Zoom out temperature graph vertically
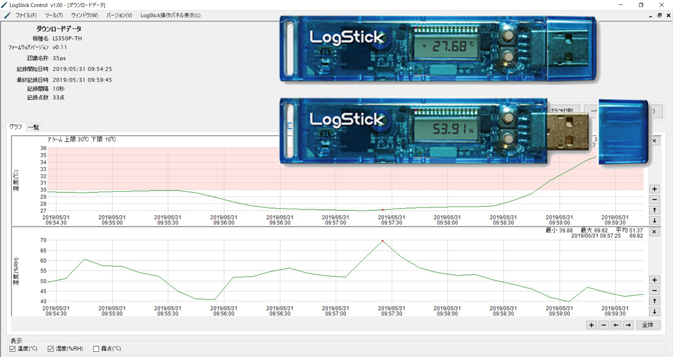Screen dimensions: 673x357 (x=654, y=200)
